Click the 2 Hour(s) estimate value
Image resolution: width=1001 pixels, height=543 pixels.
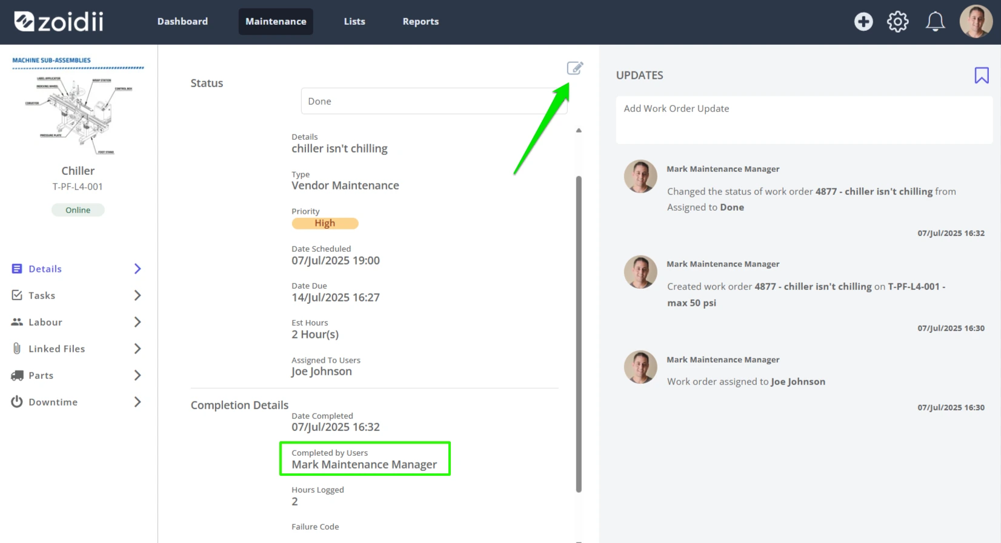point(315,335)
